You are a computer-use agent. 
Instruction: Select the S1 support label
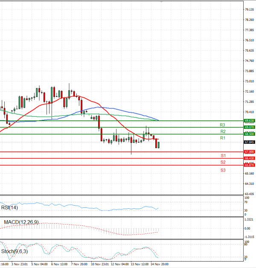click(x=223, y=155)
